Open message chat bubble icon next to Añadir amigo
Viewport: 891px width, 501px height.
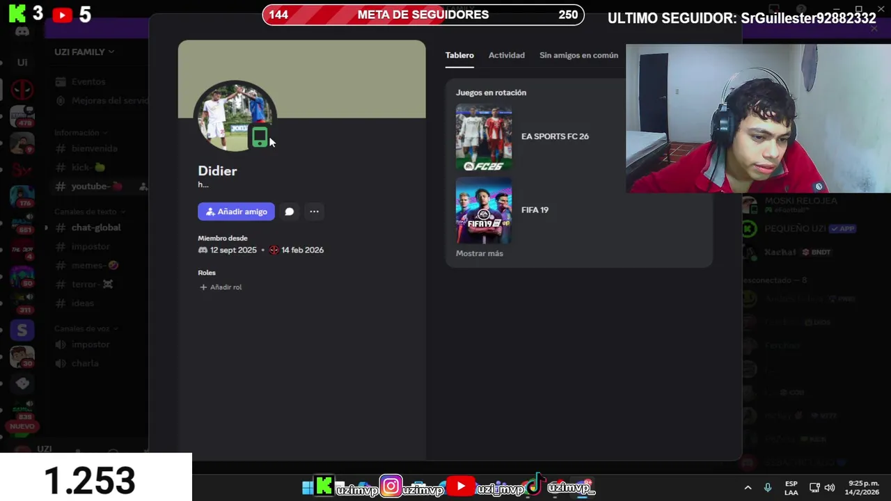point(290,212)
